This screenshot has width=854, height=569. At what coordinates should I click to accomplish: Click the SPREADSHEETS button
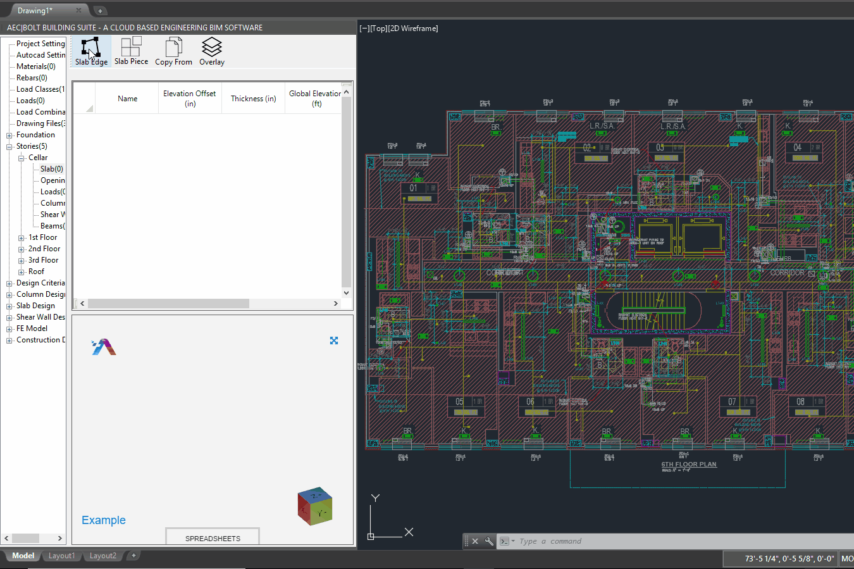(213, 538)
